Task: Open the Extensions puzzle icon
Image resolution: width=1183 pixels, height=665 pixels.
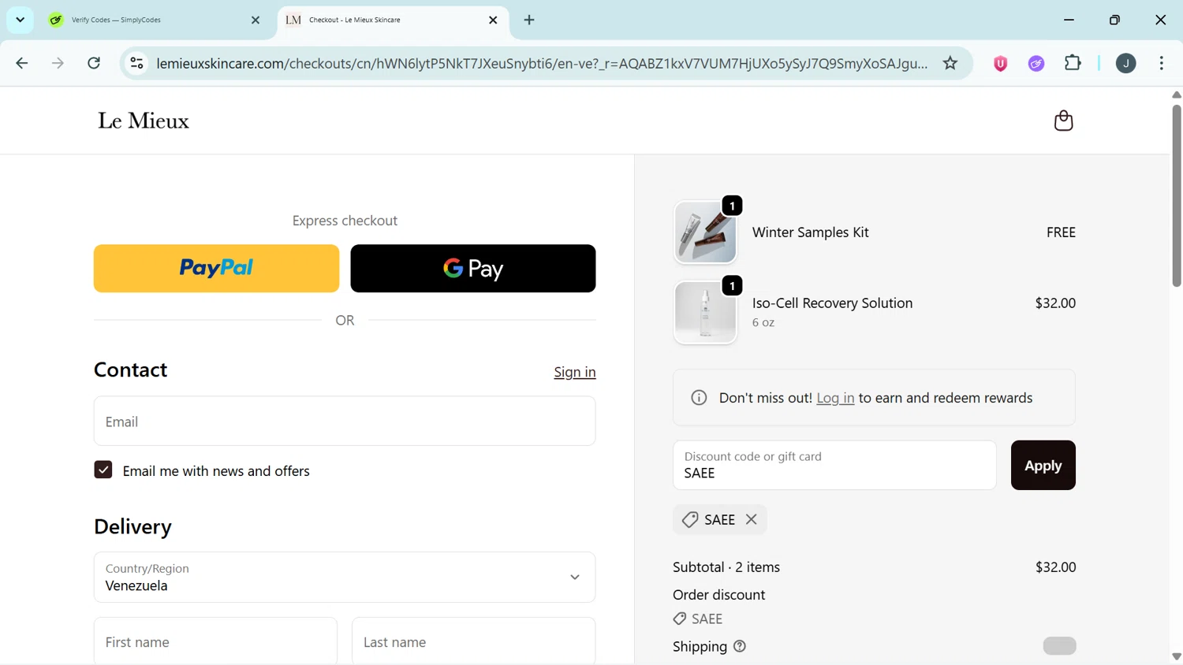Action: pos(1073,63)
